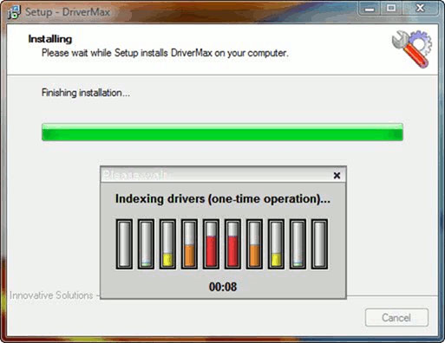Image resolution: width=445 pixels, height=343 pixels.
Task: Click the green installation progress bar
Action: (x=222, y=132)
